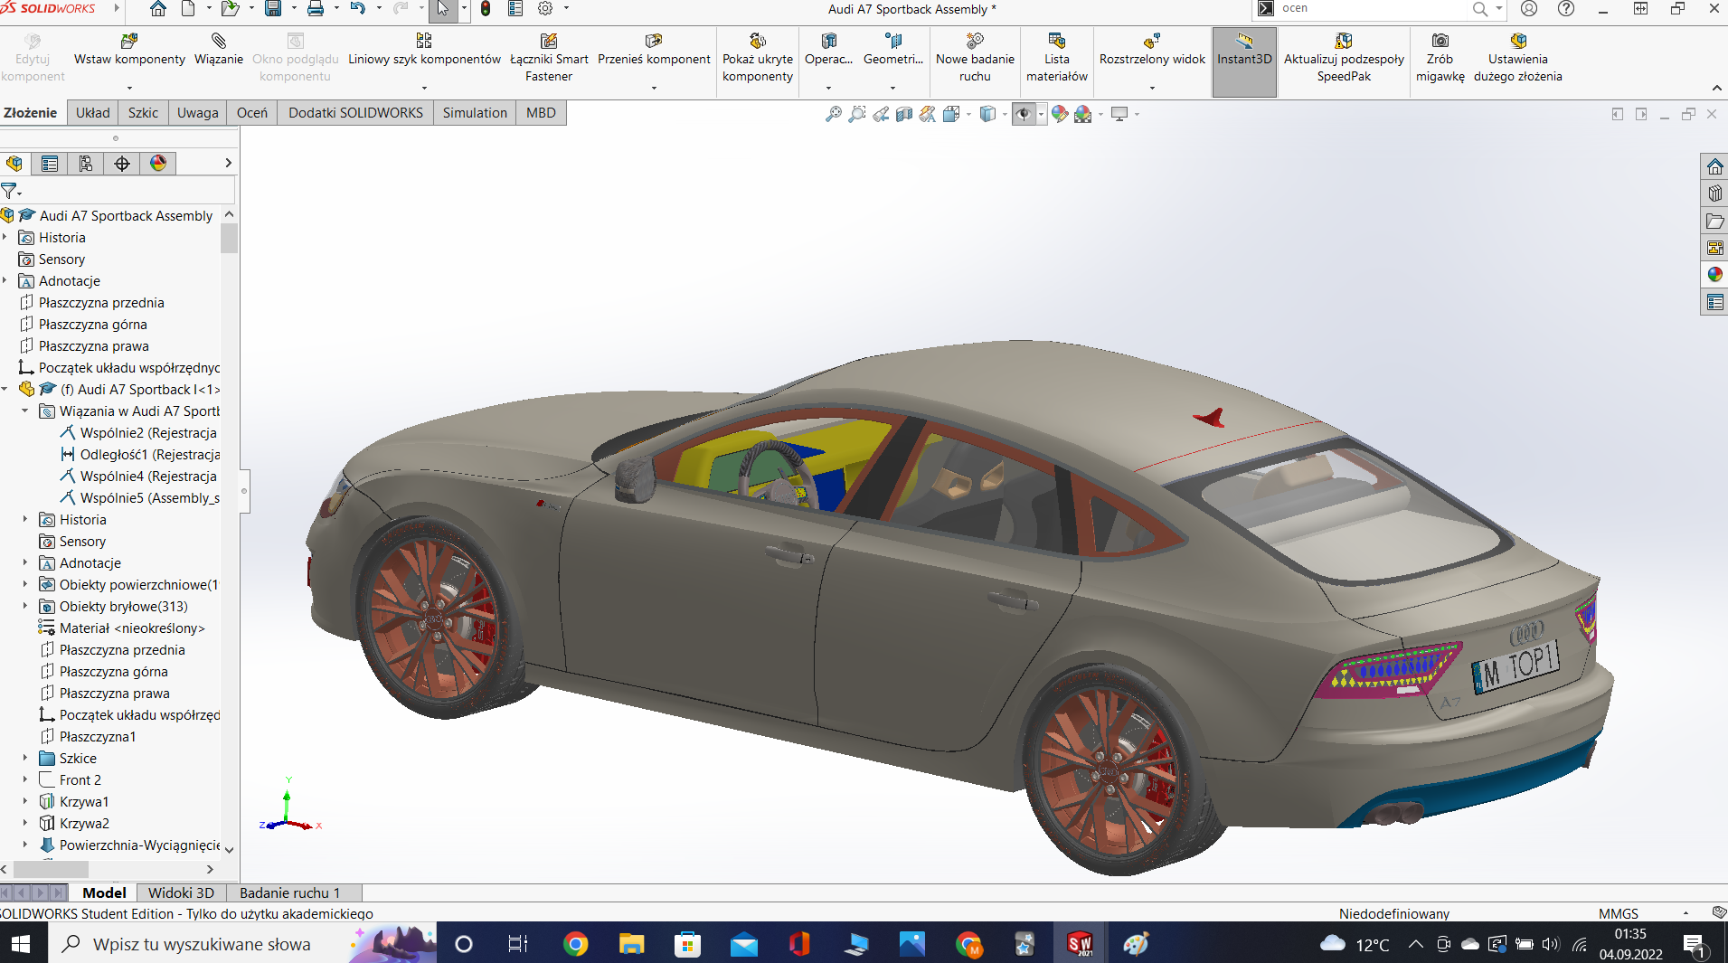Collapse the Wiązania w Audi A7 folder

25,411
